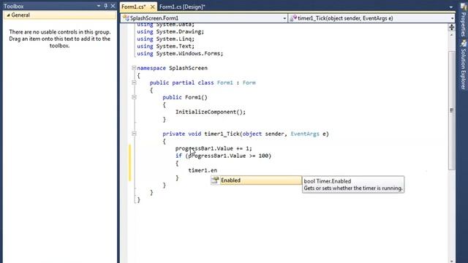Collapse the Form1 class block

click(134, 83)
